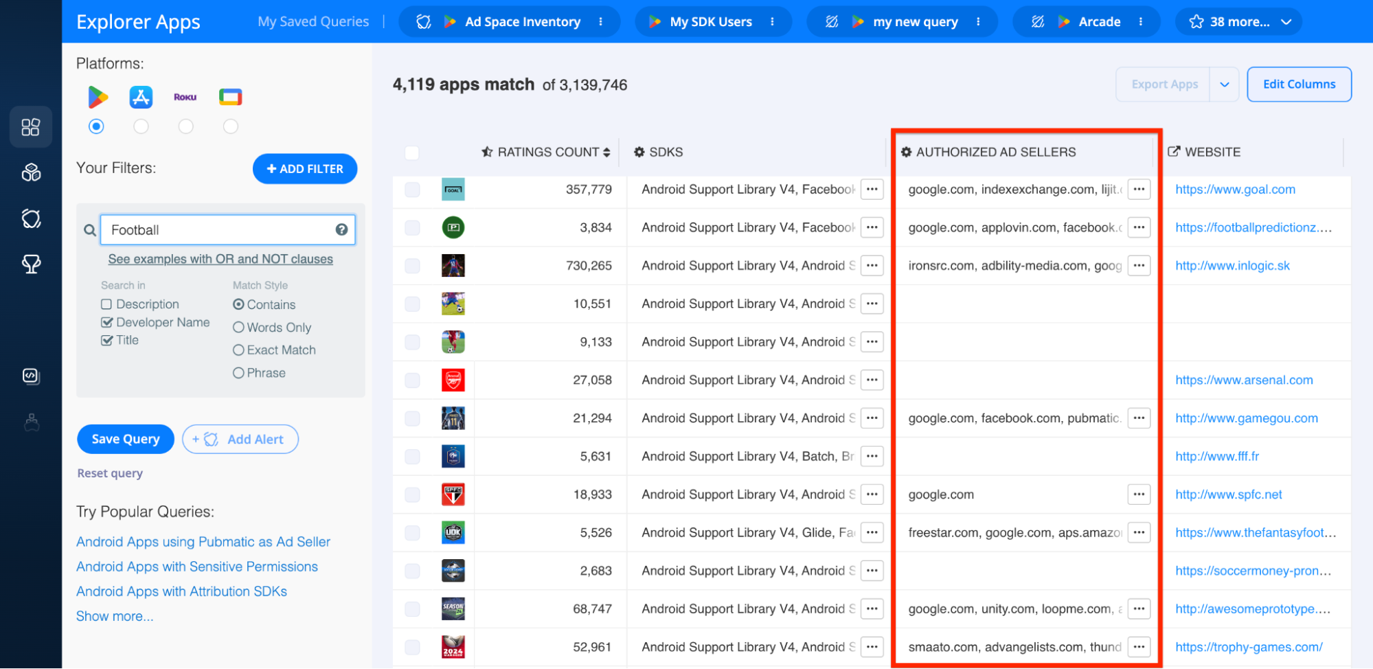The height and width of the screenshot is (669, 1373).
Task: Select the Google Play platform icon
Action: 98,97
